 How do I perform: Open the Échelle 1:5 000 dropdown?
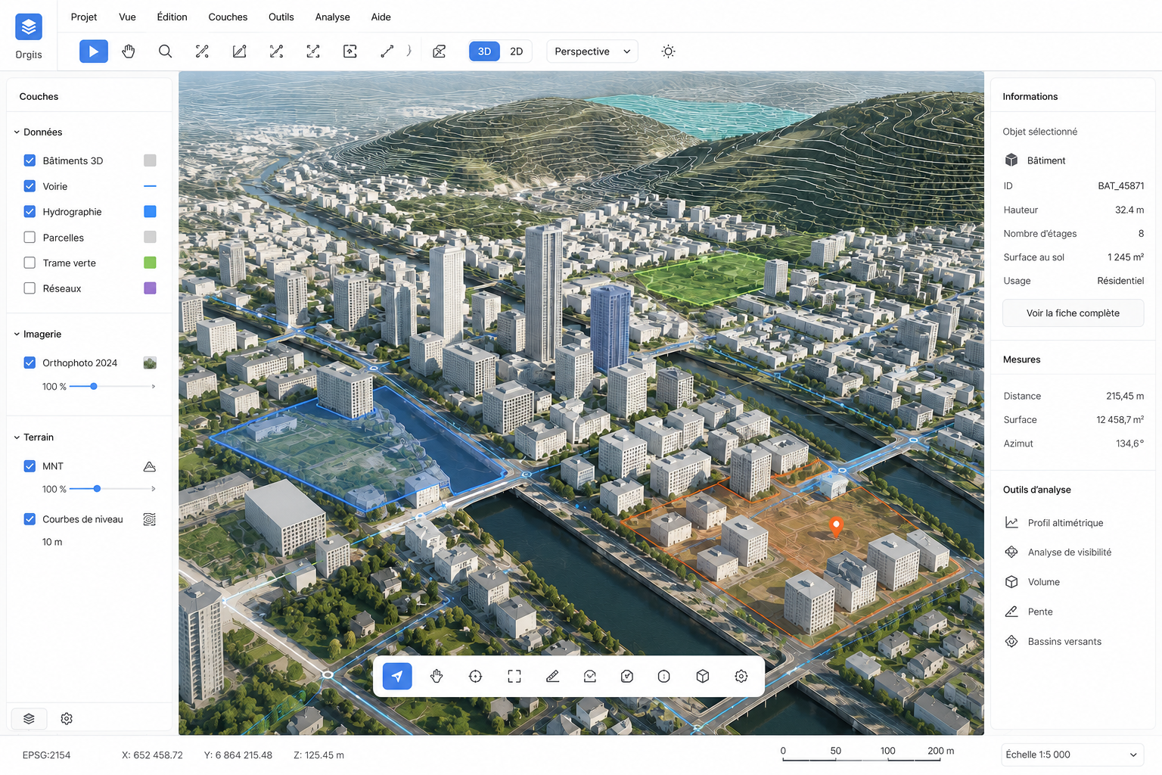[x=1072, y=755]
